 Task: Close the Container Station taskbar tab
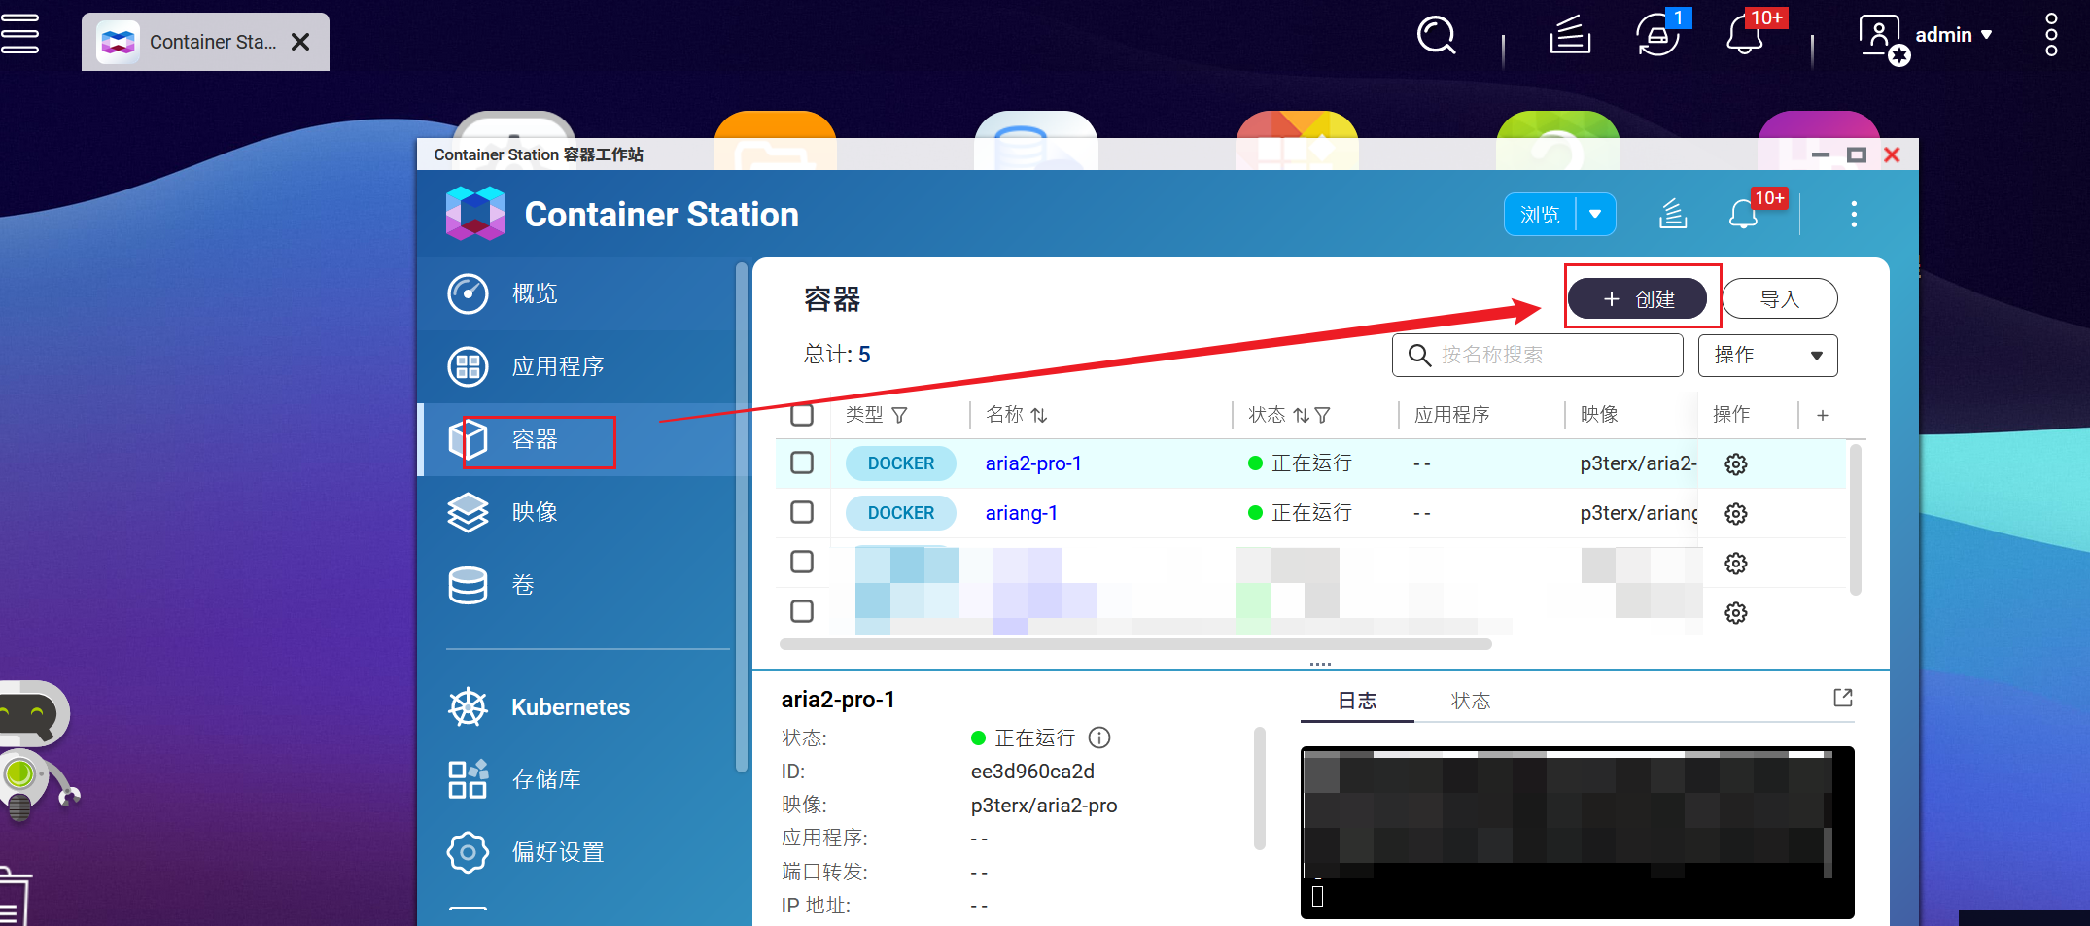[x=300, y=42]
